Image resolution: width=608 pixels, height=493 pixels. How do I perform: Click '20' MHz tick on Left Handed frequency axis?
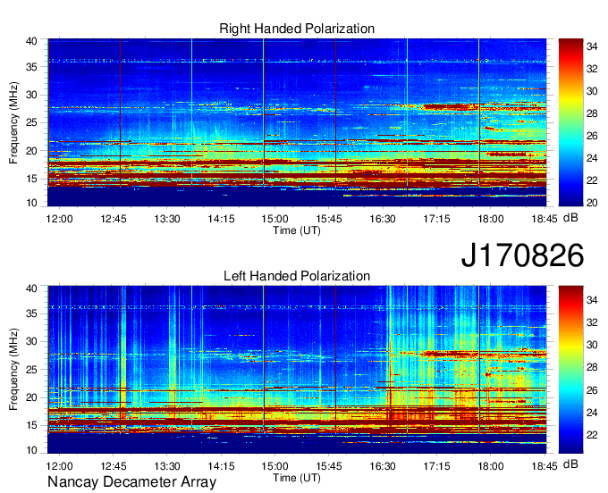(32, 397)
